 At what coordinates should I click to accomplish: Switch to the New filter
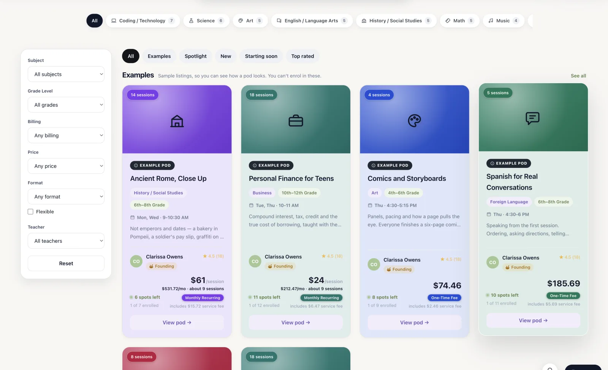point(226,56)
